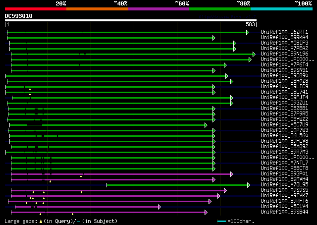Click the short green alignment bar for A7QL95
This screenshot has height=225, width=317.
pos(177,185)
